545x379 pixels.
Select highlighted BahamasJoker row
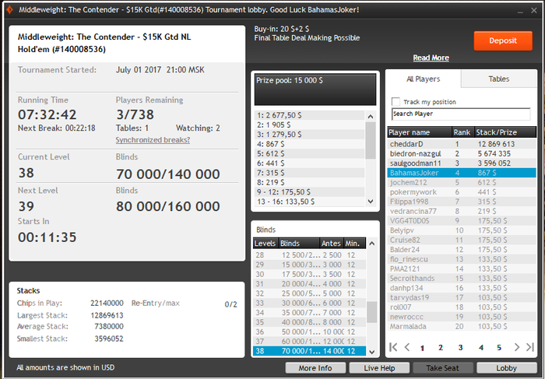[462, 173]
